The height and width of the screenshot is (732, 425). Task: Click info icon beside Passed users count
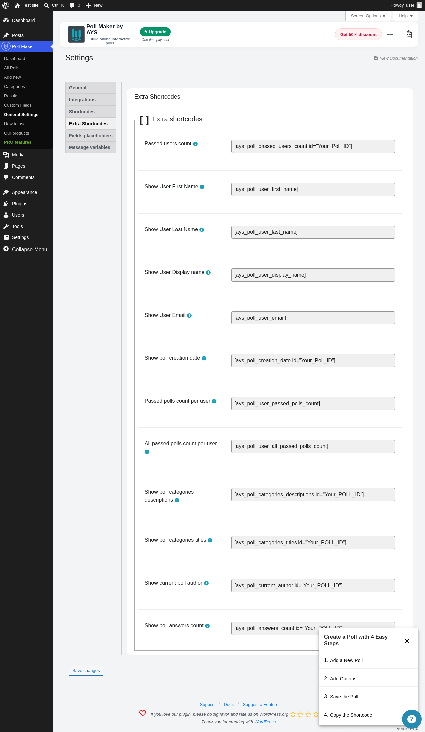tap(195, 144)
